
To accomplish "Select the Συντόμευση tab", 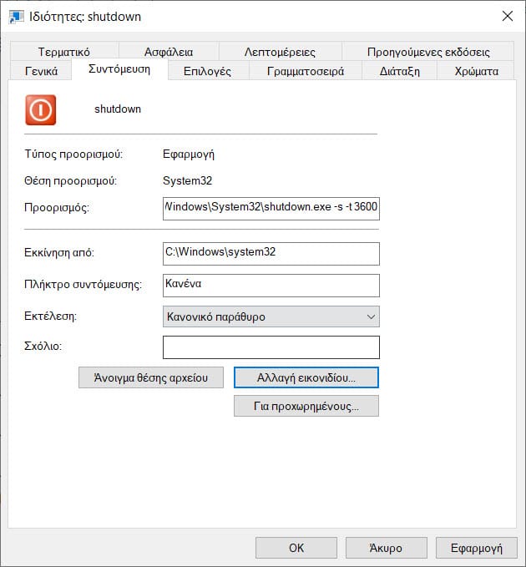I will click(119, 69).
